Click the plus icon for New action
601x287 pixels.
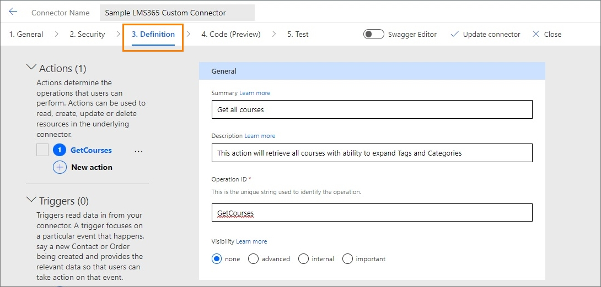tap(60, 167)
